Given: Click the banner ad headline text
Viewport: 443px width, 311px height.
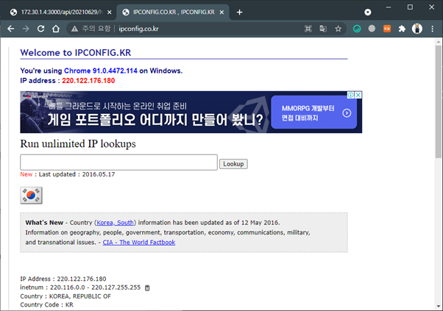Looking at the screenshot, I should 155,120.
